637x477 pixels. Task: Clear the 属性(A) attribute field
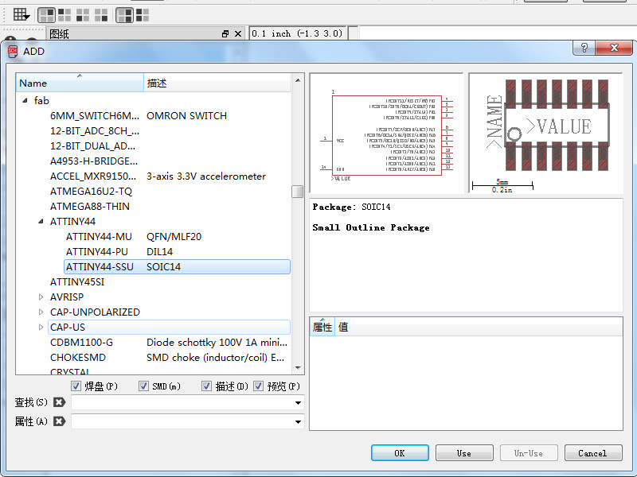click(59, 421)
